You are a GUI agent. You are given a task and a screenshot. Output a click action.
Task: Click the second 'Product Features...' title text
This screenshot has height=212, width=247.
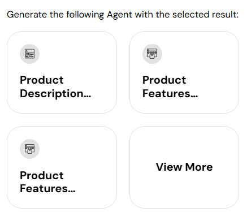(x=47, y=182)
